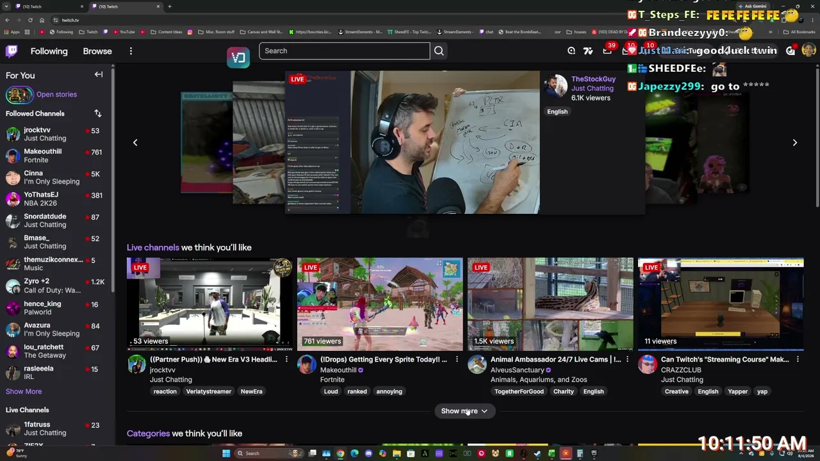820x461 pixels.
Task: Open Zyro +2 Call of Duty channel
Action: (x=56, y=286)
